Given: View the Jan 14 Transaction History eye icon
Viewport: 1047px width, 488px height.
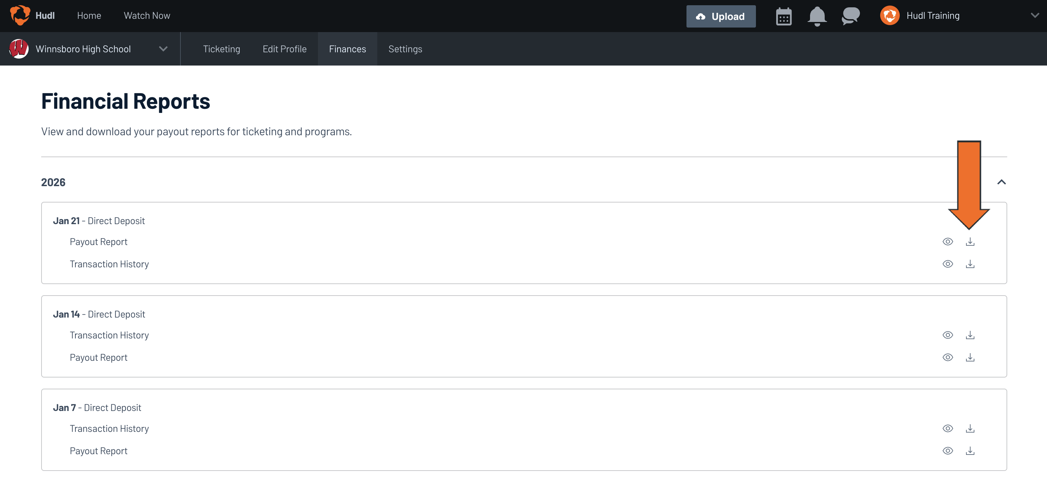Looking at the screenshot, I should click(948, 335).
